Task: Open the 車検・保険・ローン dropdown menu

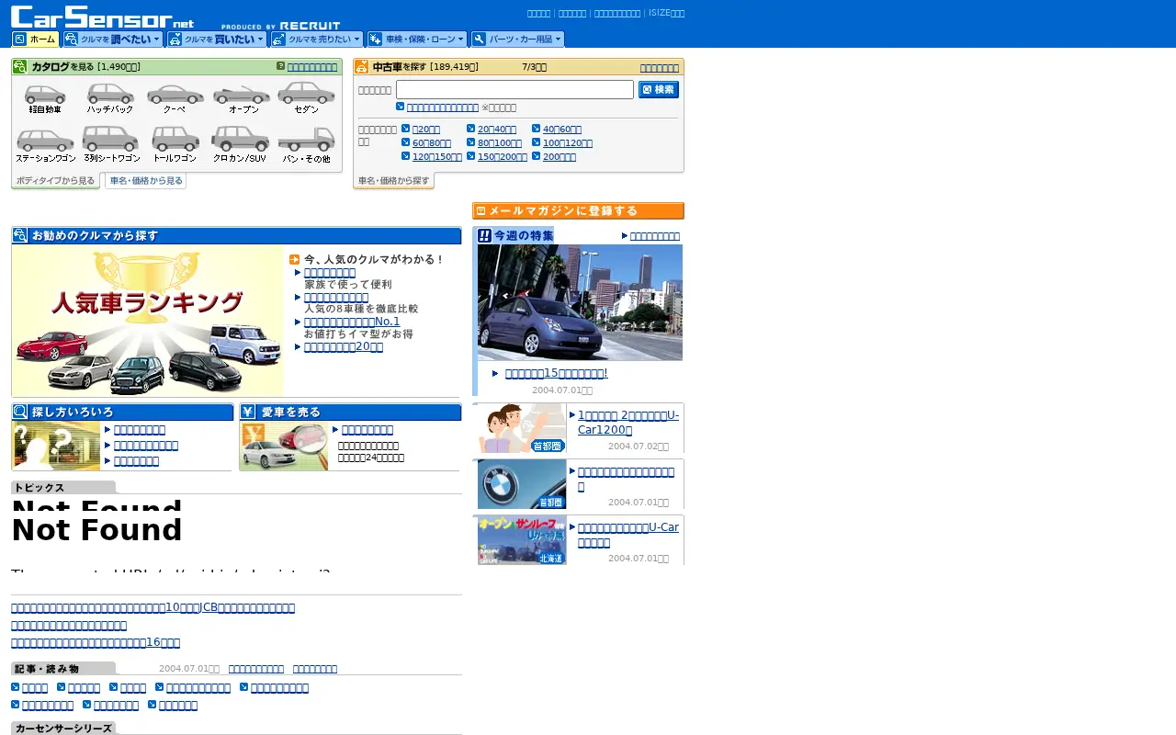Action: tap(417, 40)
